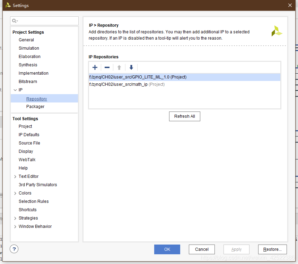This screenshot has width=298, height=264.
Task: Add a new IP repository with plus icon
Action: 95,67
